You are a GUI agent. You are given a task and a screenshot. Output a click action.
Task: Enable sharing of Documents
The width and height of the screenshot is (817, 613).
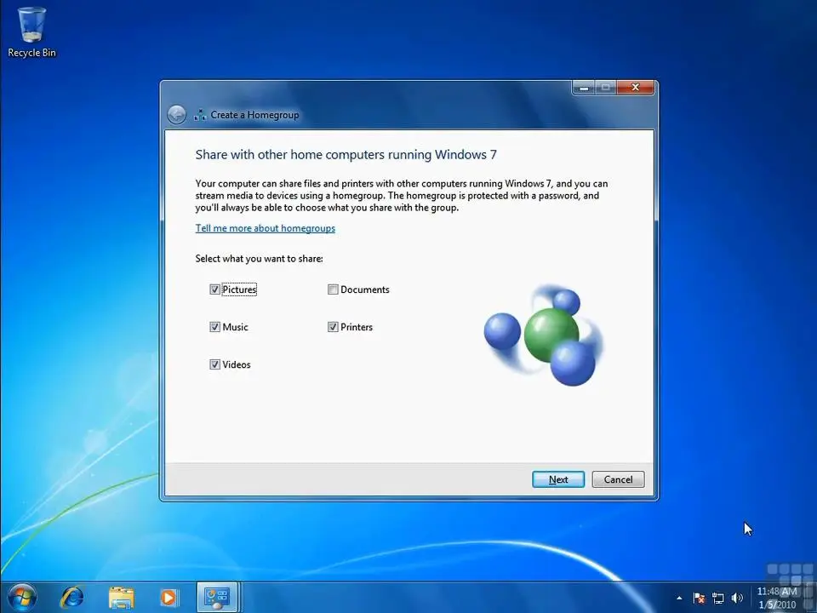[x=333, y=289]
